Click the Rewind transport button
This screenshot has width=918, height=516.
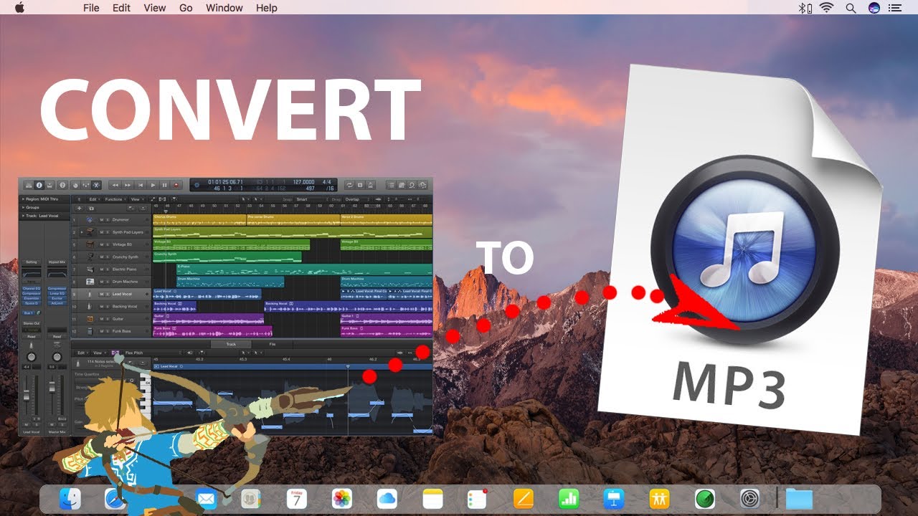[115, 186]
